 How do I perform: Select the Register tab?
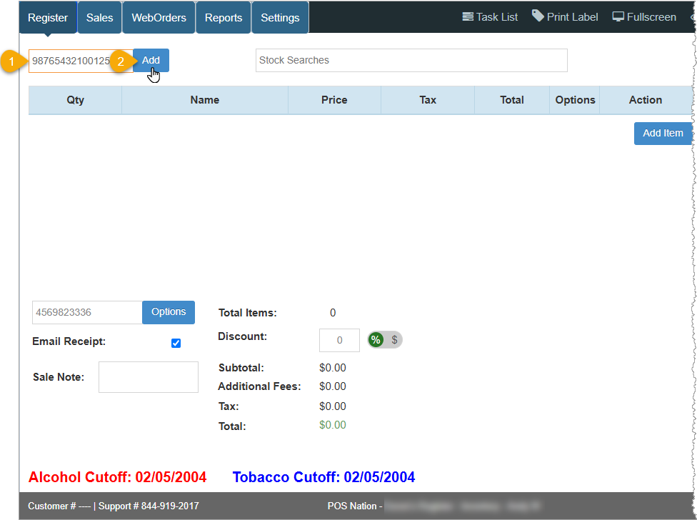click(x=48, y=18)
